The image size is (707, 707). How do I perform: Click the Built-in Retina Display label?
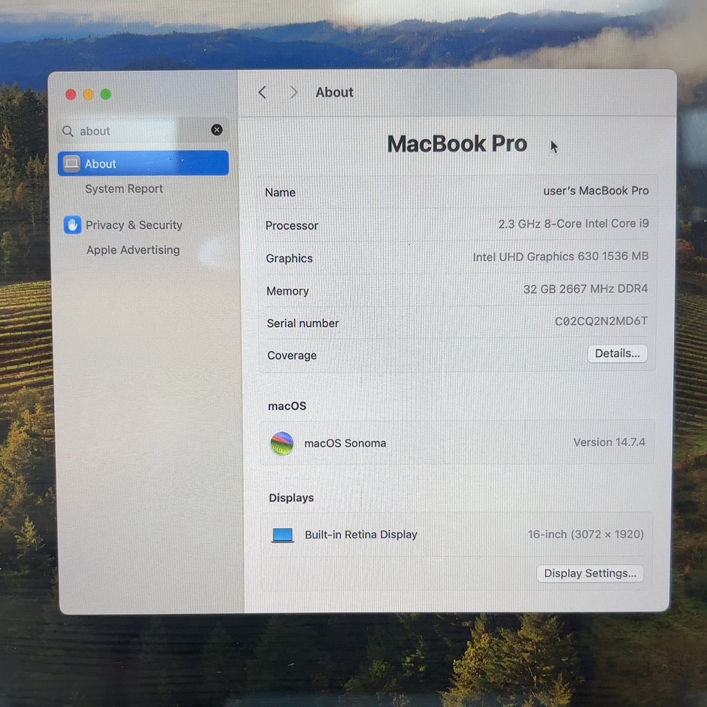pyautogui.click(x=361, y=534)
